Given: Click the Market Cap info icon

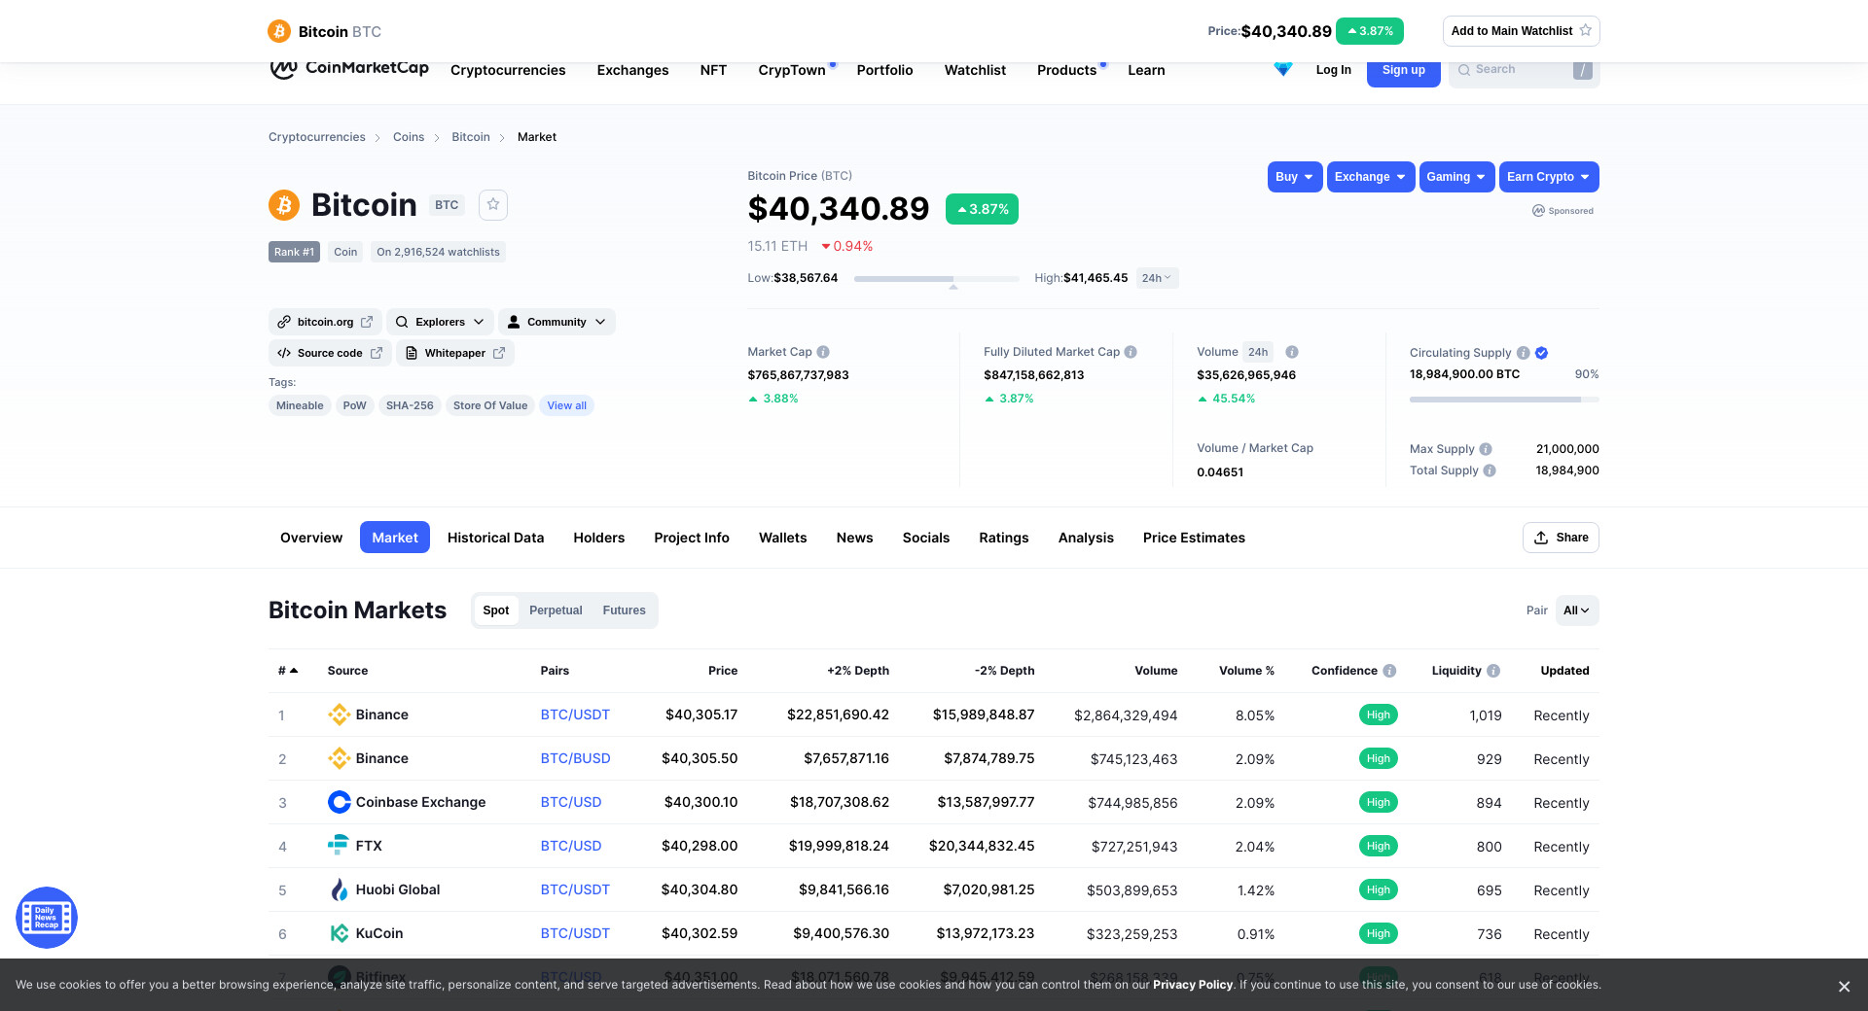Looking at the screenshot, I should 823,352.
